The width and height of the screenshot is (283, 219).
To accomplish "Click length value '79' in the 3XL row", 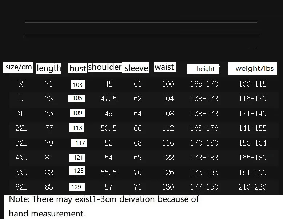I will [49, 143].
